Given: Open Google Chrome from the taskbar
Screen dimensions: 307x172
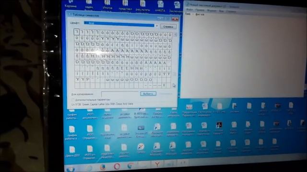Looking at the screenshot, I should [130, 166].
